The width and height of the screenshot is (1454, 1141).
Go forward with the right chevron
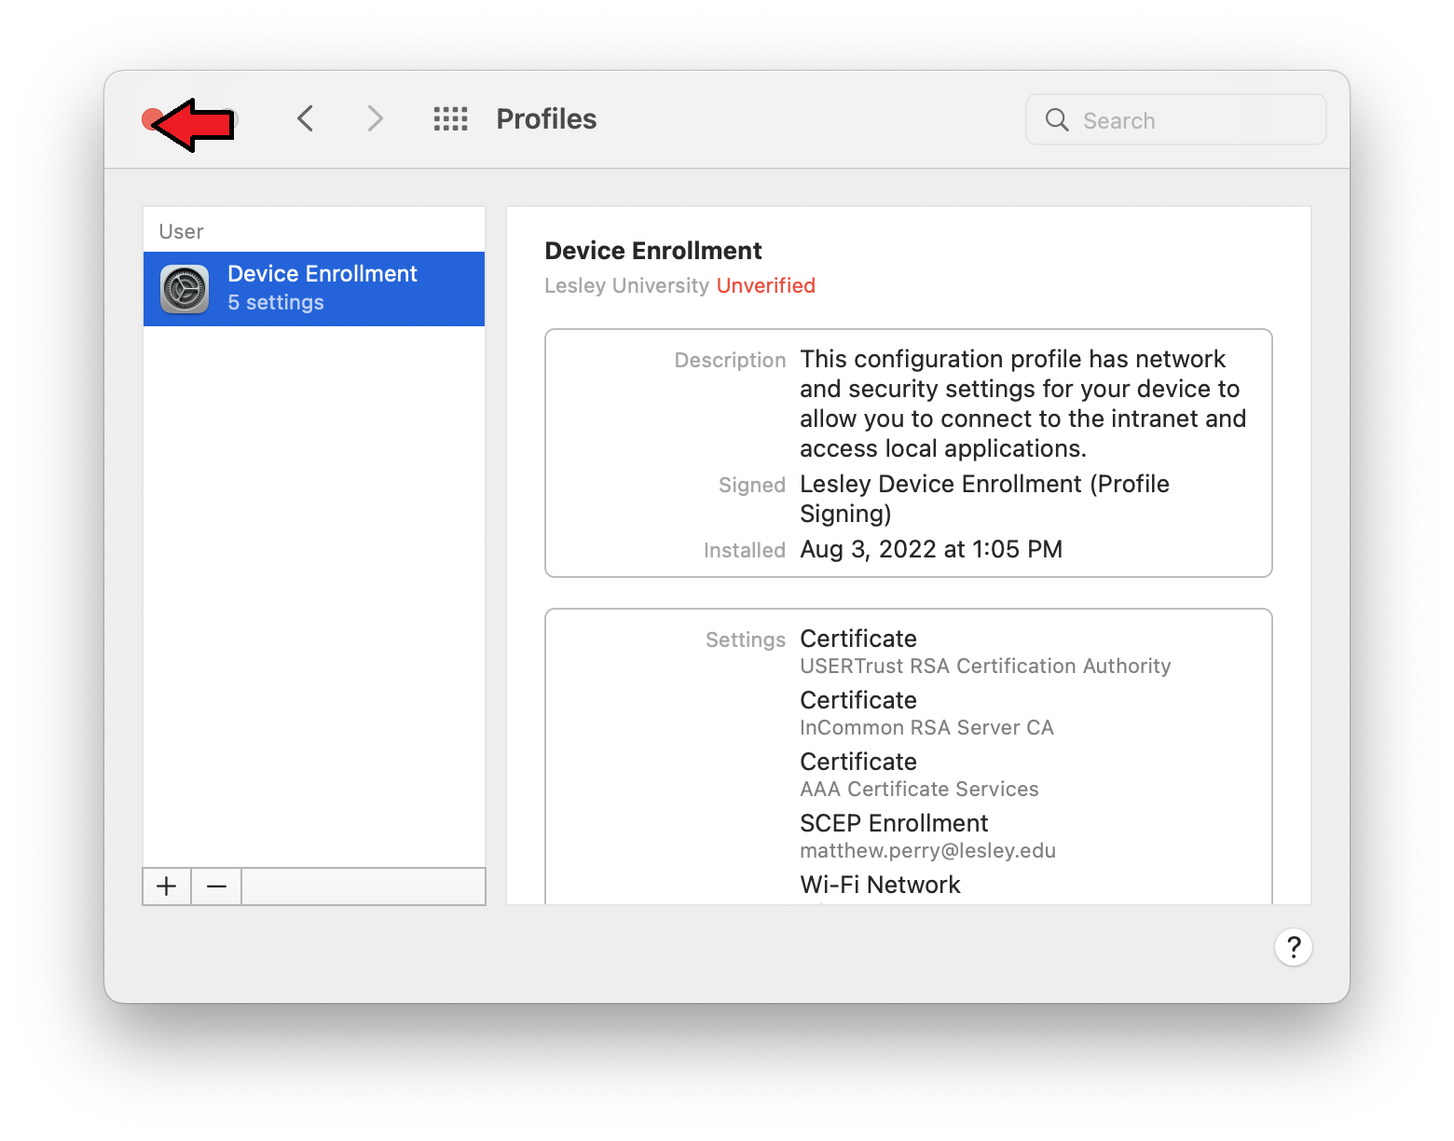click(x=375, y=118)
